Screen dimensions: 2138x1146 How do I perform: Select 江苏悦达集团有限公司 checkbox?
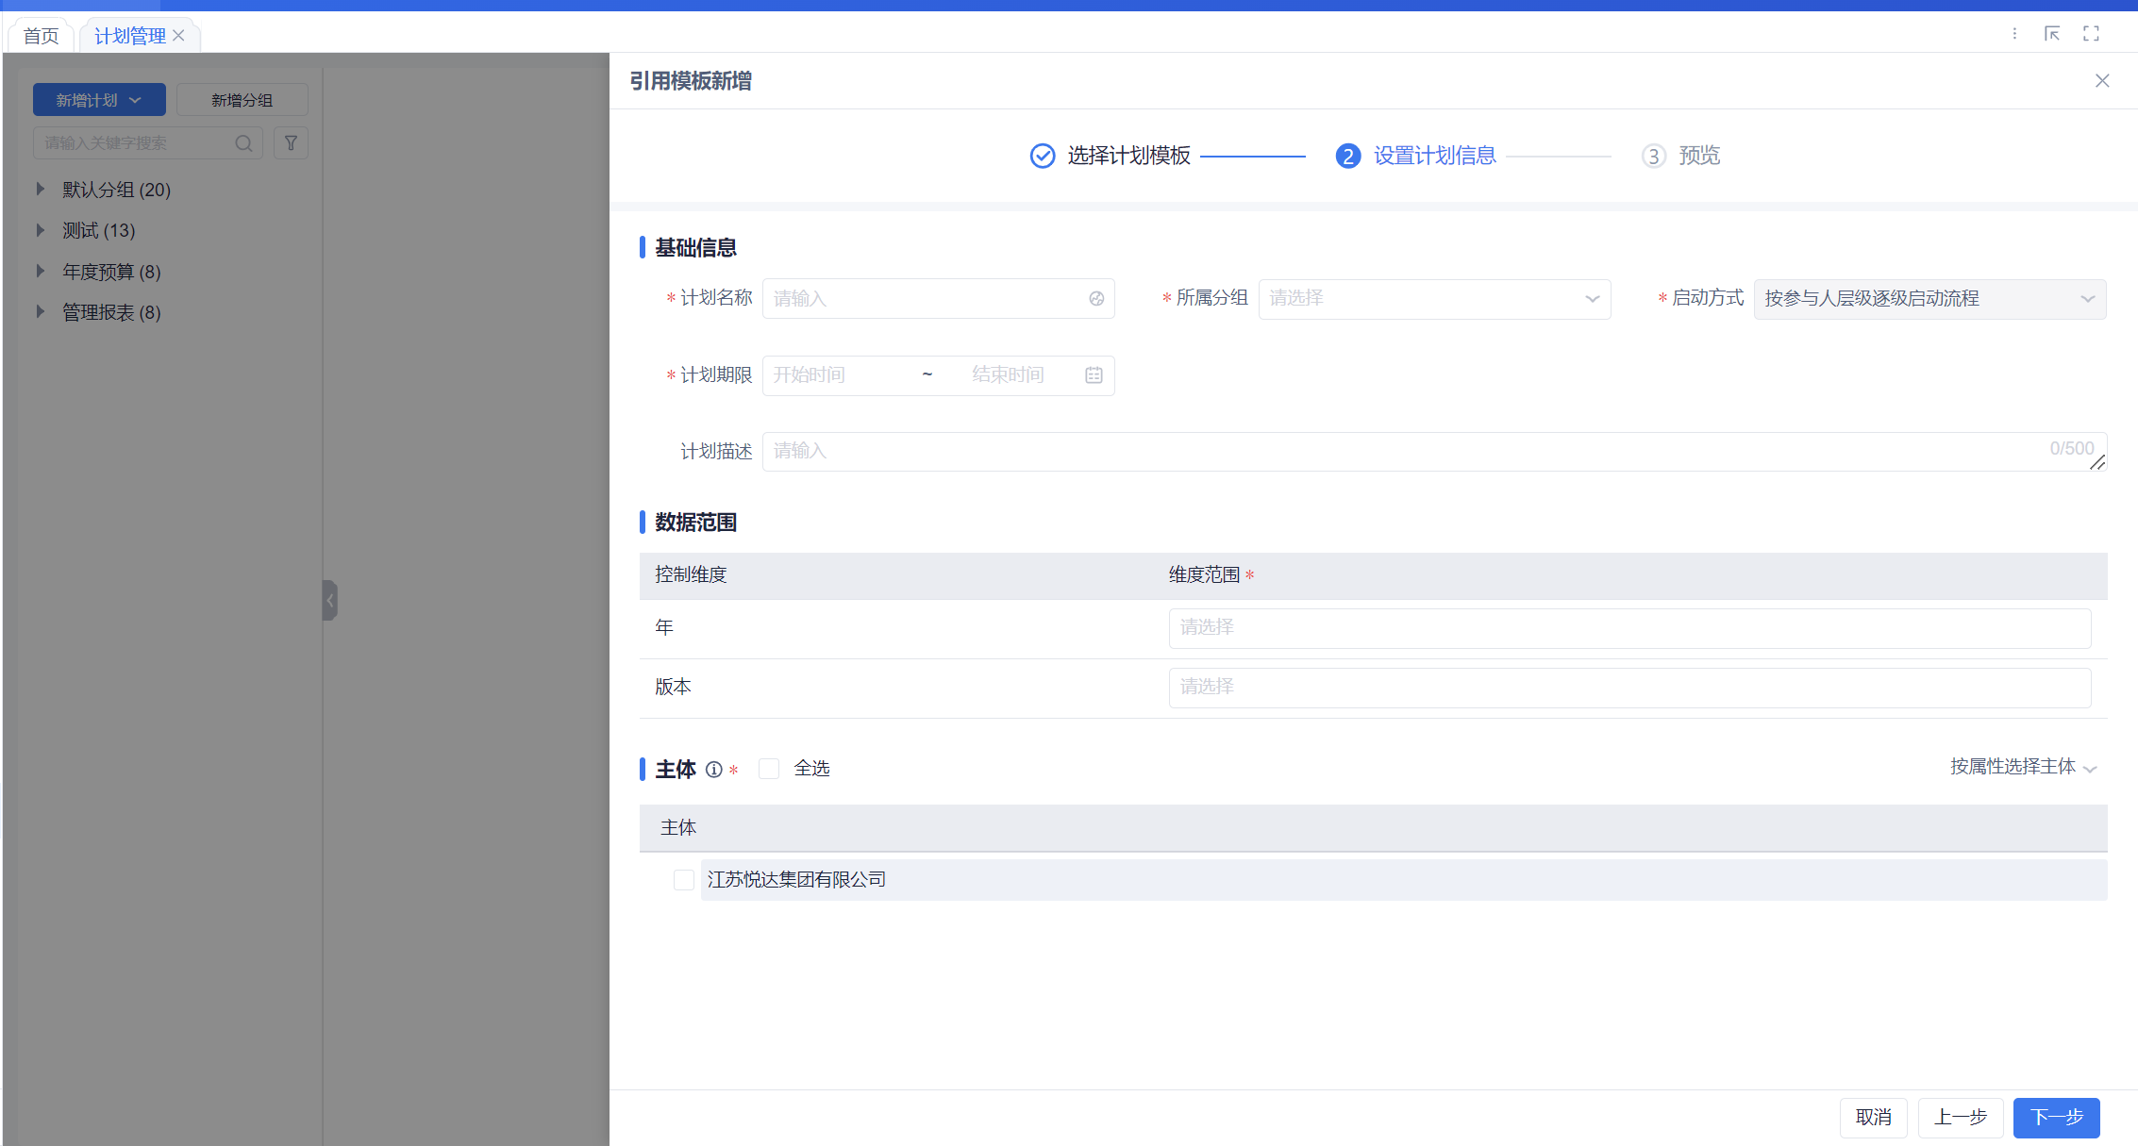pos(684,880)
